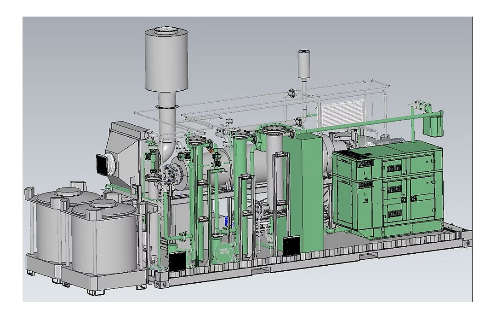This screenshot has width=502, height=321.
Task: Select the large gray exhaust stack silencer
Action: 166,59
